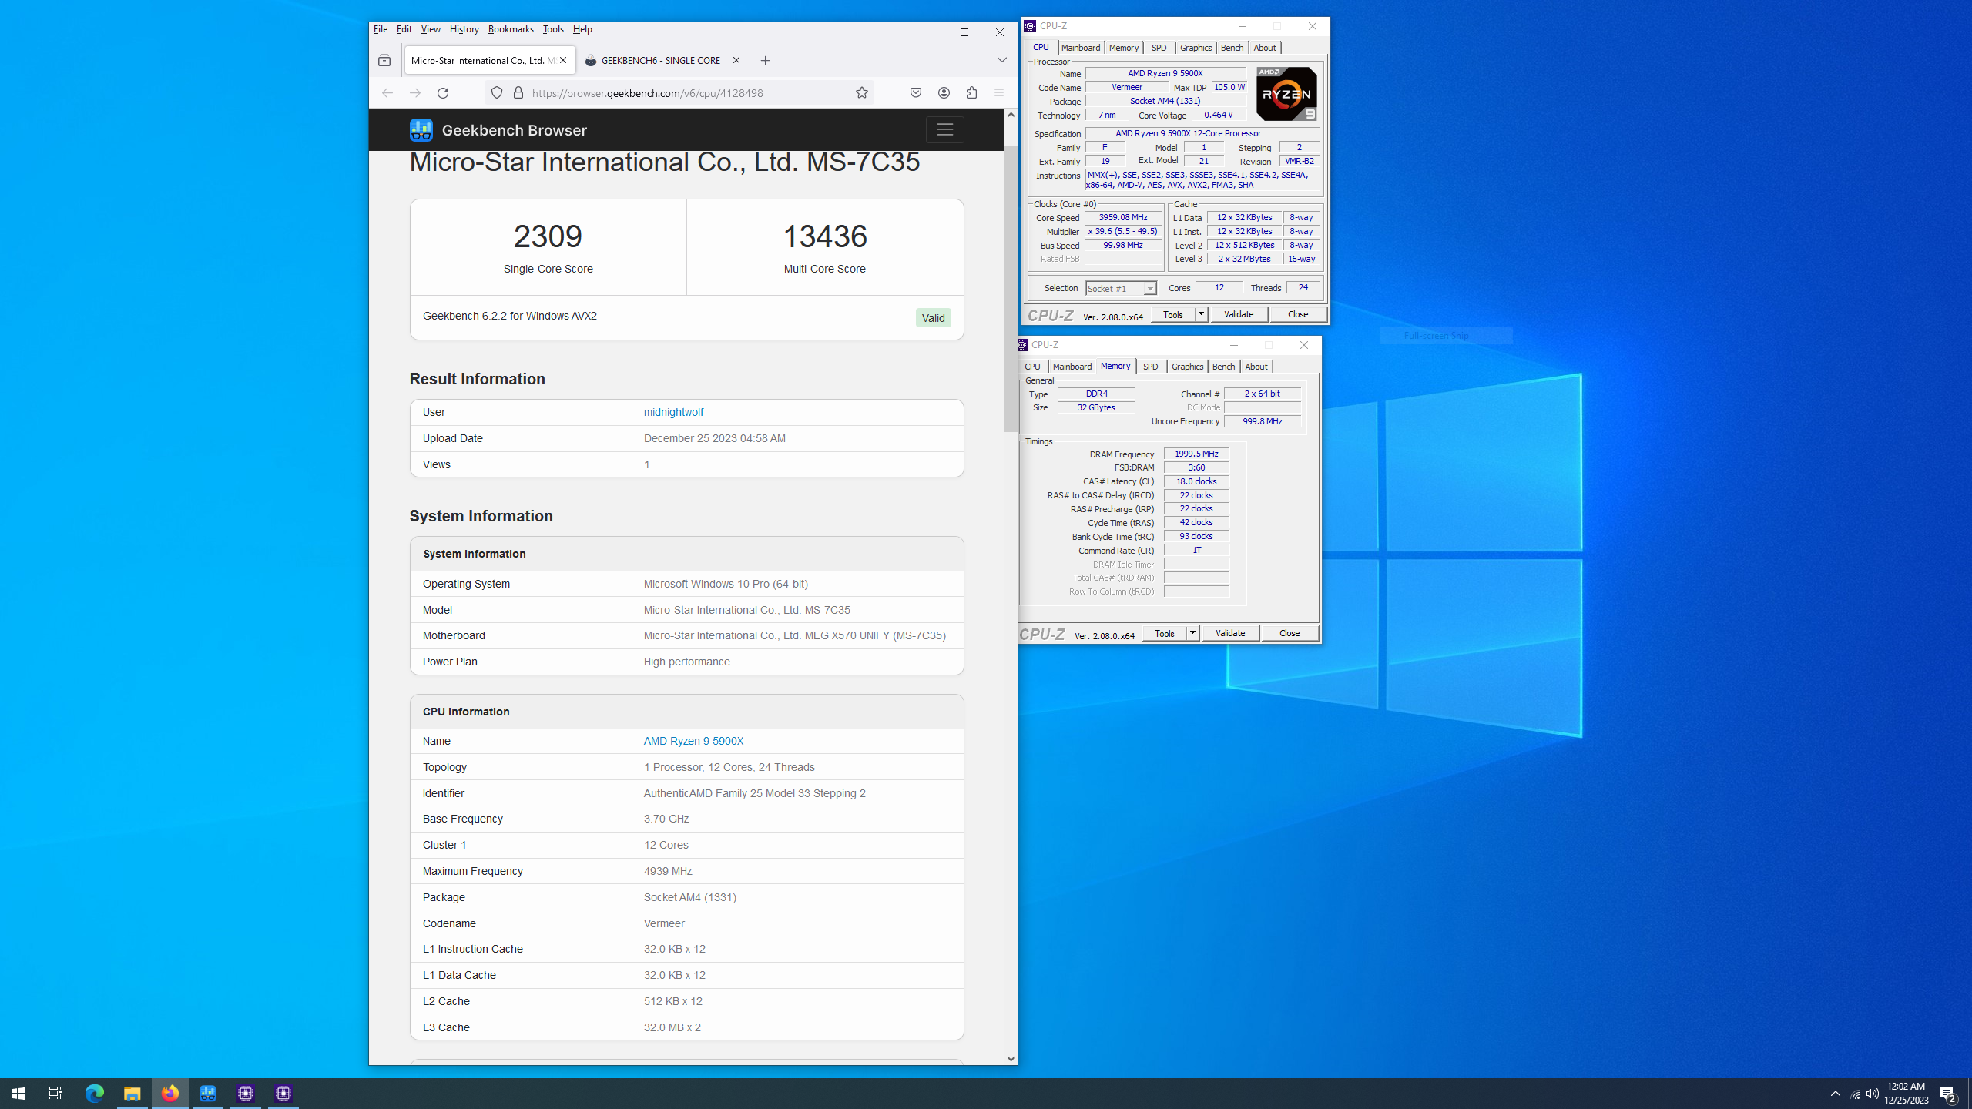Activate the last CPU-Z taskbar icon

283,1094
